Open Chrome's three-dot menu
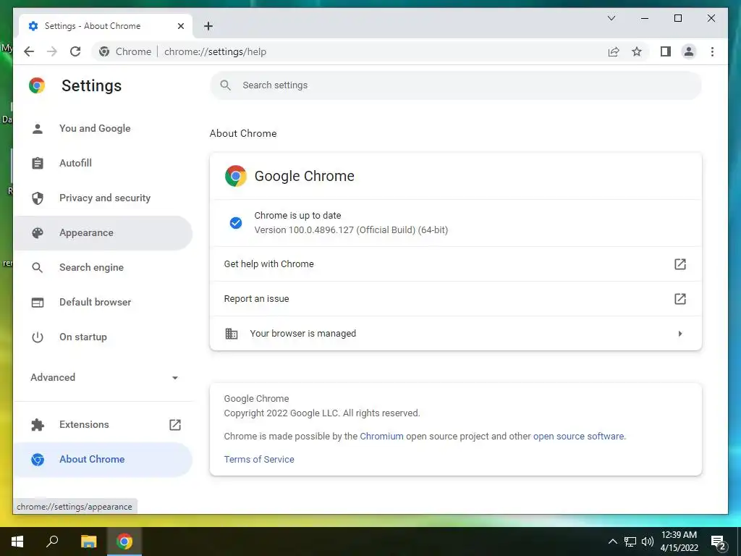This screenshot has height=556, width=741. coord(712,51)
